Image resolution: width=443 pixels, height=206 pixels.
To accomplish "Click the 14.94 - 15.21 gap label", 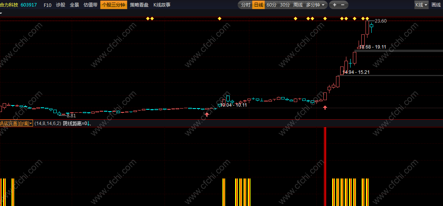I will click(356, 72).
